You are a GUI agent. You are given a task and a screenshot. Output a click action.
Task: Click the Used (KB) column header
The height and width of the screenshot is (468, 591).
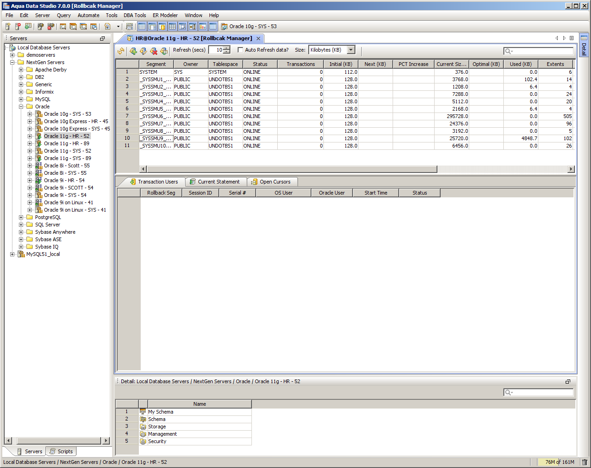point(520,64)
